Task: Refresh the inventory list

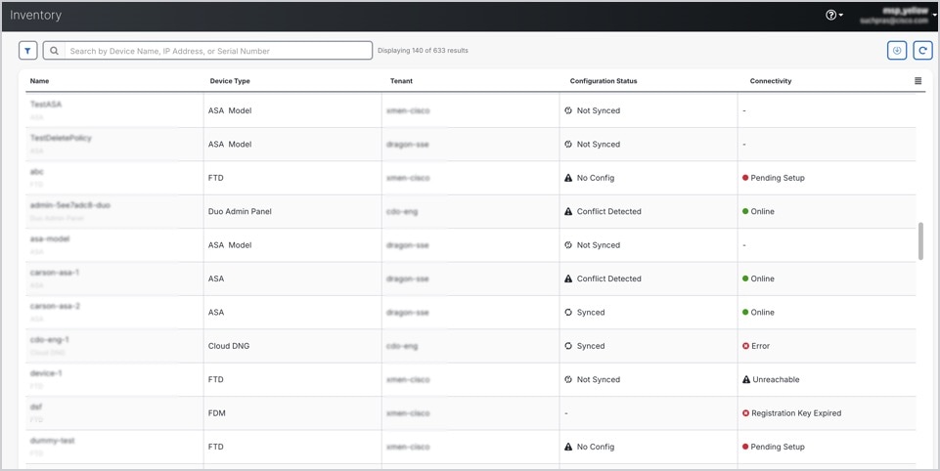Action: 922,51
